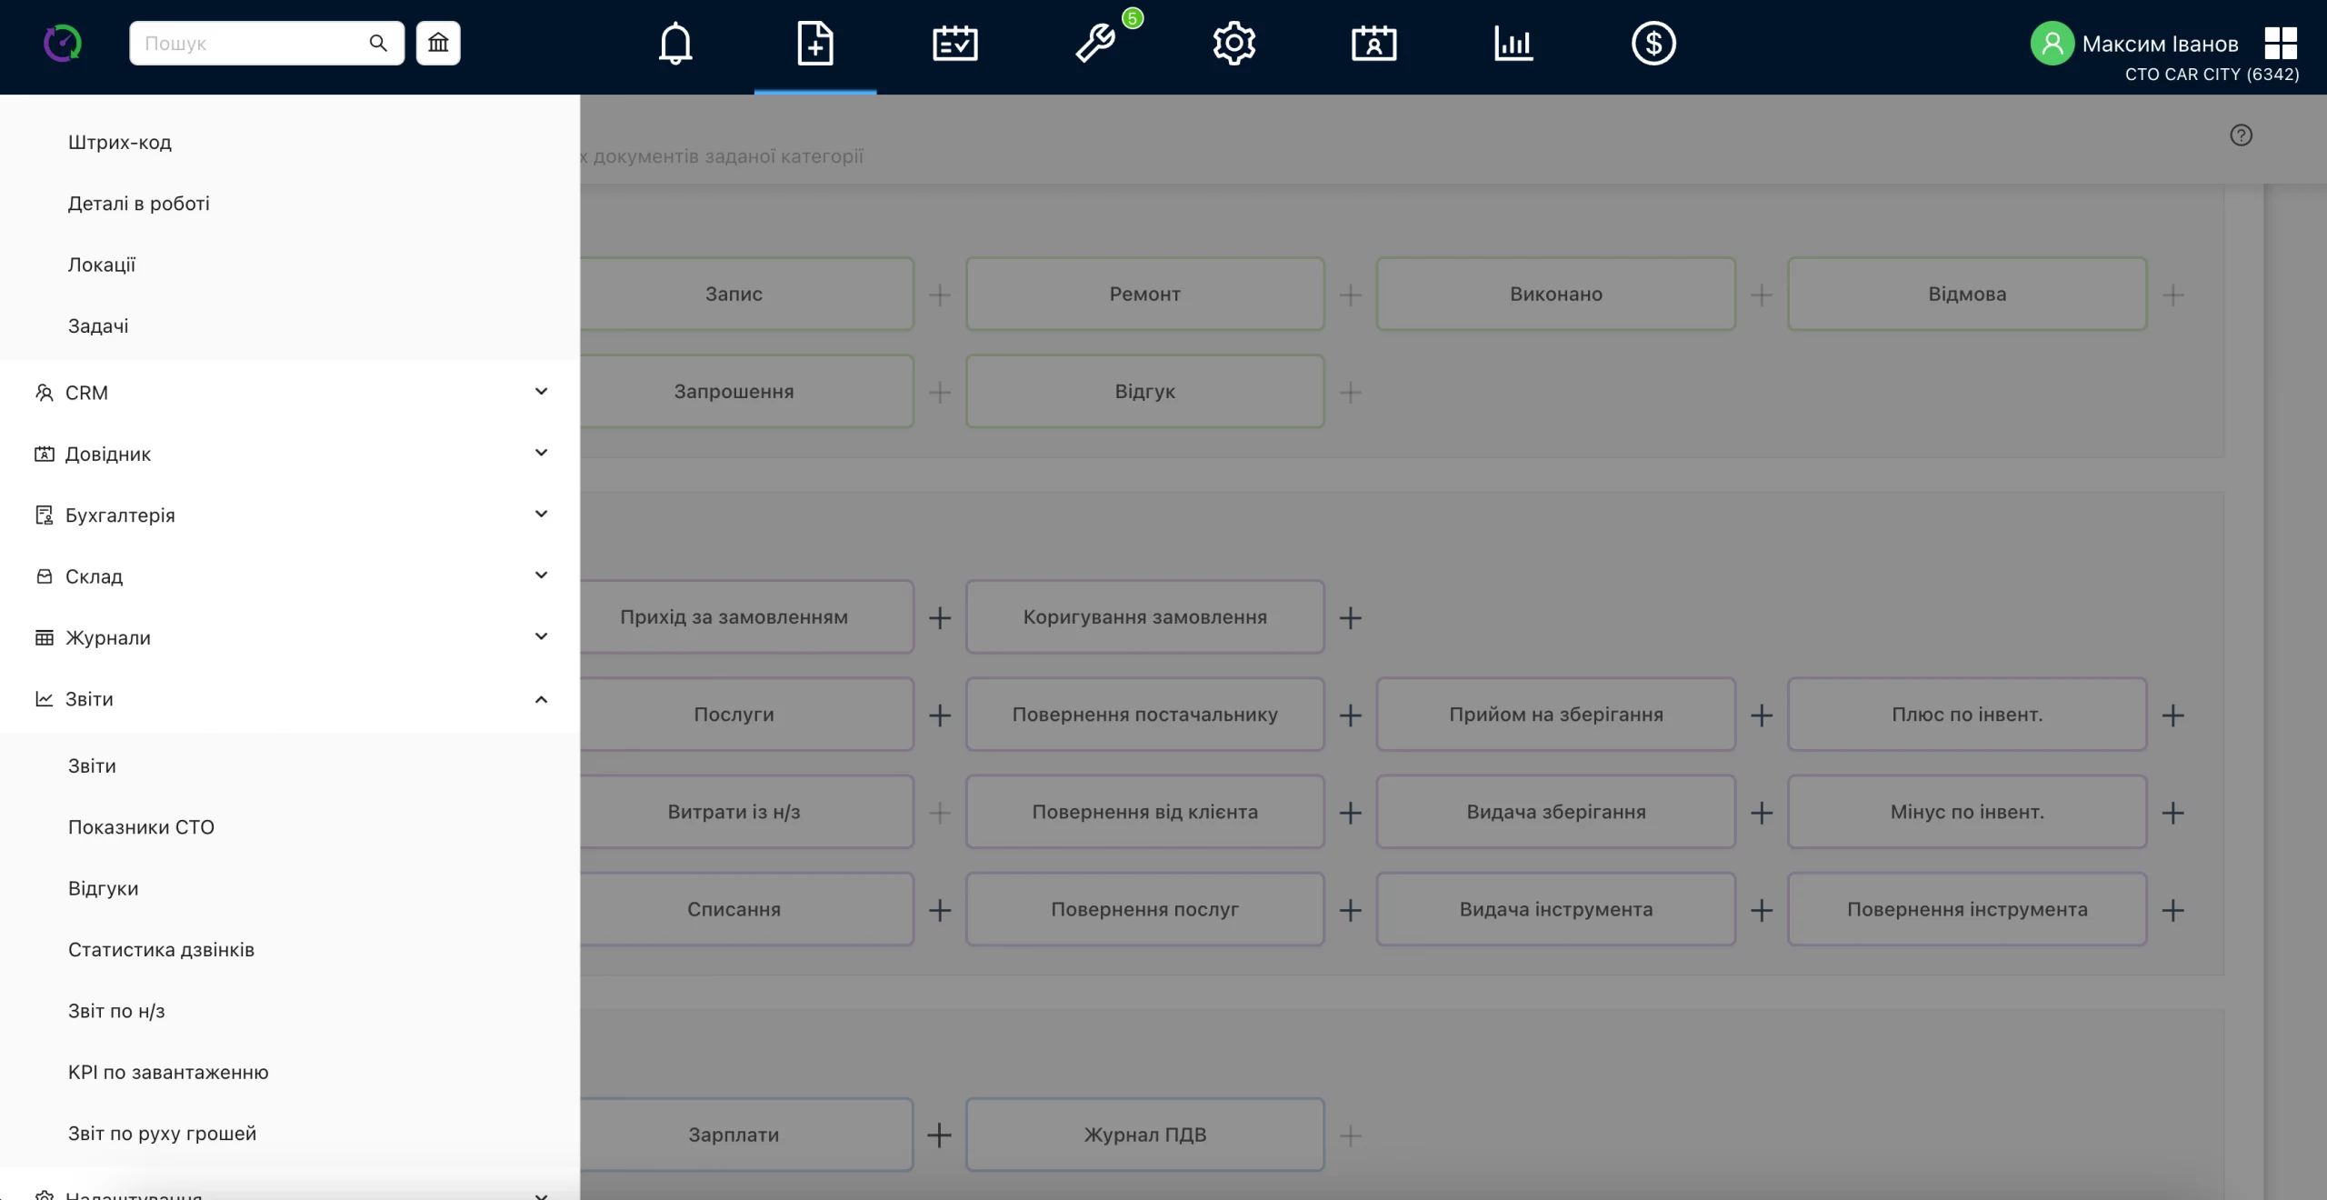Click plus icon next to Повернення постачальнику
The width and height of the screenshot is (2327, 1200).
[x=1351, y=715]
